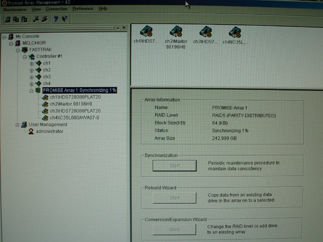The height and width of the screenshot is (242, 323).
Task: Collapse the PROMISE Array 1 node
Action: click(x=31, y=90)
